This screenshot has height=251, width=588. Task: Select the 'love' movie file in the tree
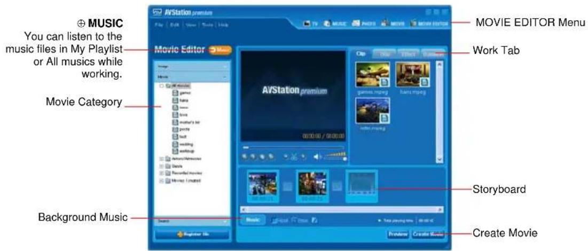click(x=181, y=114)
